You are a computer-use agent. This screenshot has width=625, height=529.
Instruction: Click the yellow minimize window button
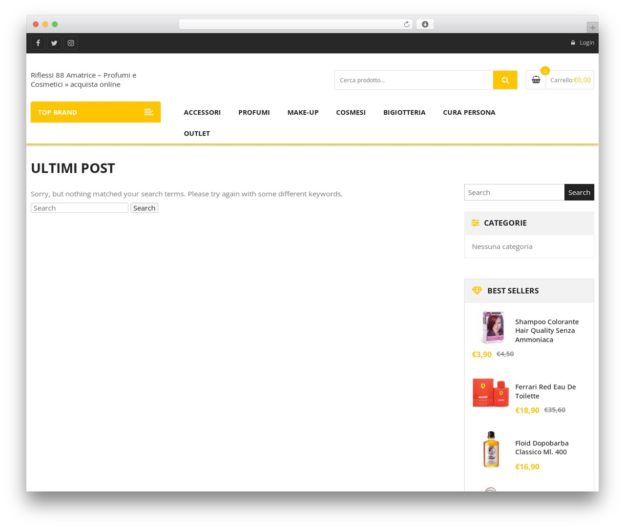pos(45,24)
